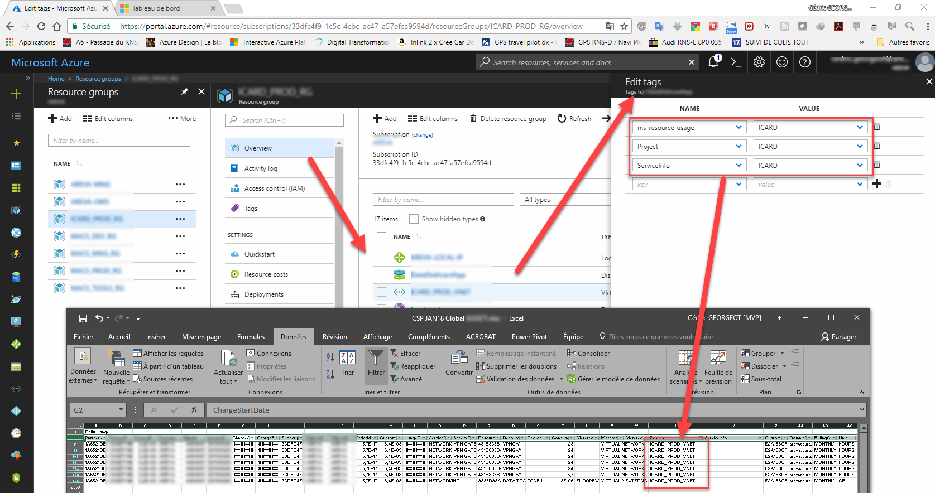Screen dimensions: 935x493
Task: Check select-all NAME header checkbox
Action: coord(381,237)
